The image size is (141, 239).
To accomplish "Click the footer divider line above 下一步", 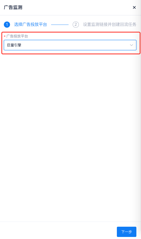I will click(70, 222).
